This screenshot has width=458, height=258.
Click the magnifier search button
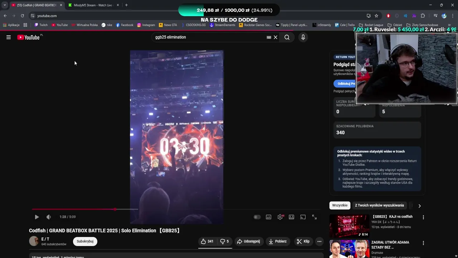click(287, 37)
